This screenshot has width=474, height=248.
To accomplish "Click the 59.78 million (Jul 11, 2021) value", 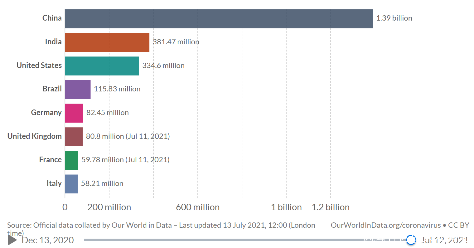I will pyautogui.click(x=125, y=160).
